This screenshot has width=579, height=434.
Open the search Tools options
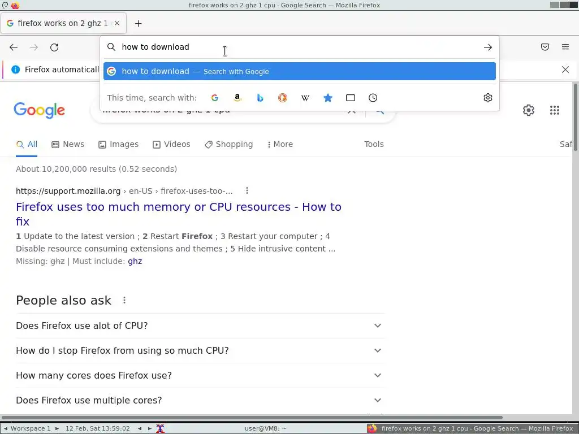(x=374, y=144)
